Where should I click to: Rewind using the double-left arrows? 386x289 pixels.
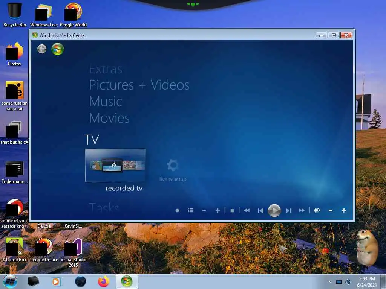[x=247, y=210]
